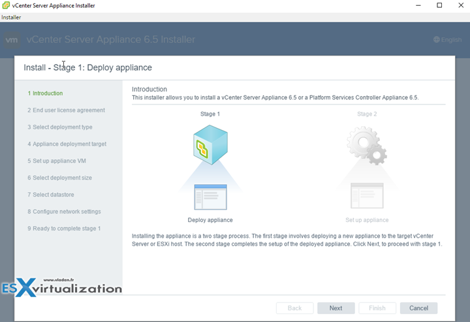Screen dimensions: 470x322
Task: Select step 1 Introduction
Action: click(x=45, y=93)
